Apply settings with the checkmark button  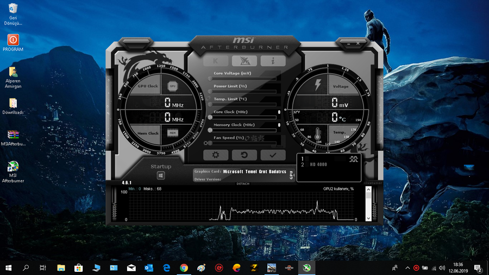tap(273, 155)
